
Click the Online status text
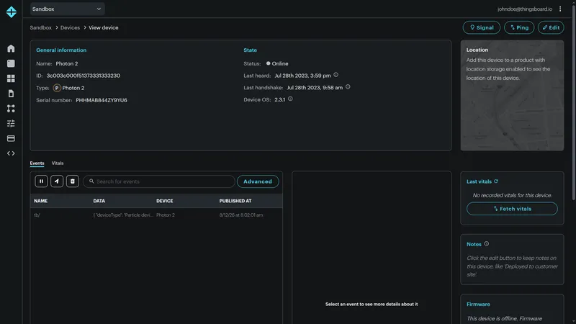[x=280, y=63]
